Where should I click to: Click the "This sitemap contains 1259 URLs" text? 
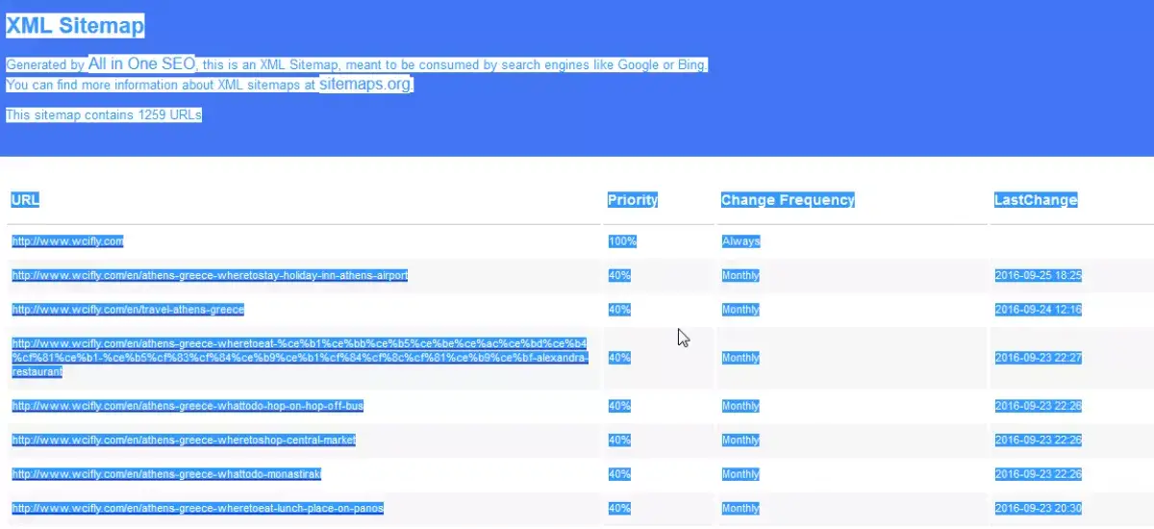click(104, 115)
